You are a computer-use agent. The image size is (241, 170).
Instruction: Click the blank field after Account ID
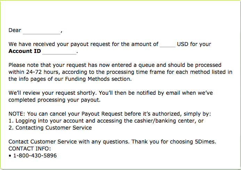pos(59,52)
